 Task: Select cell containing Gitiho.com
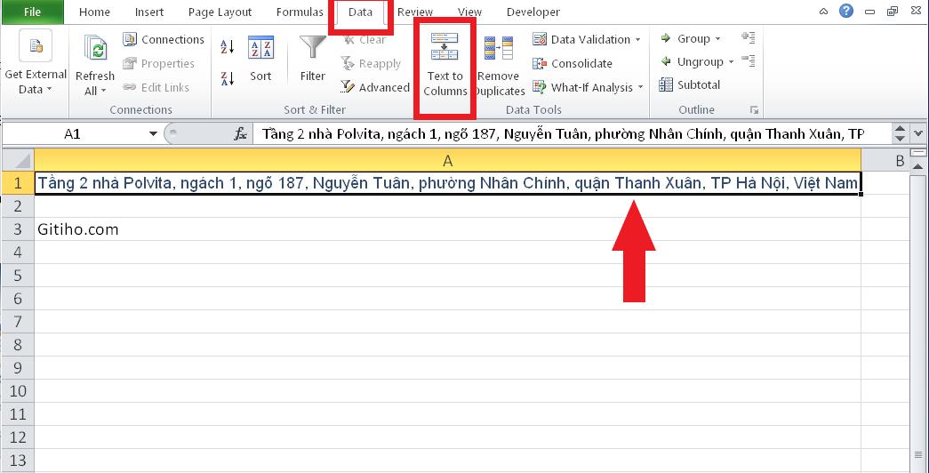point(447,228)
